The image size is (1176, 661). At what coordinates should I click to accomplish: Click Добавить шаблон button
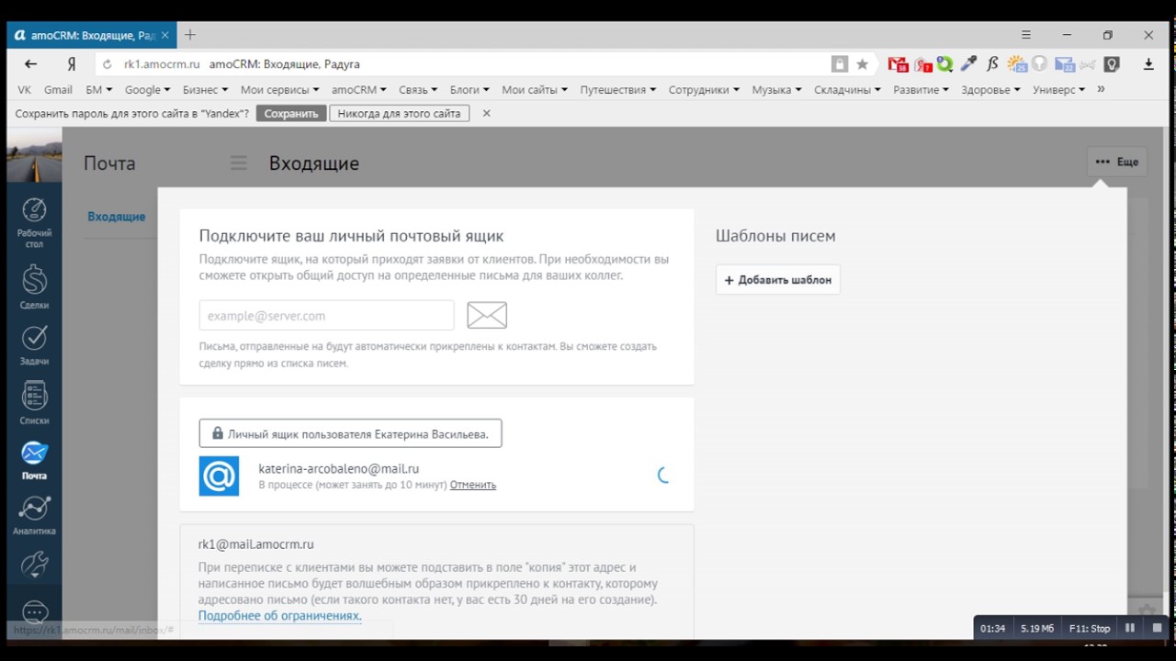click(778, 280)
